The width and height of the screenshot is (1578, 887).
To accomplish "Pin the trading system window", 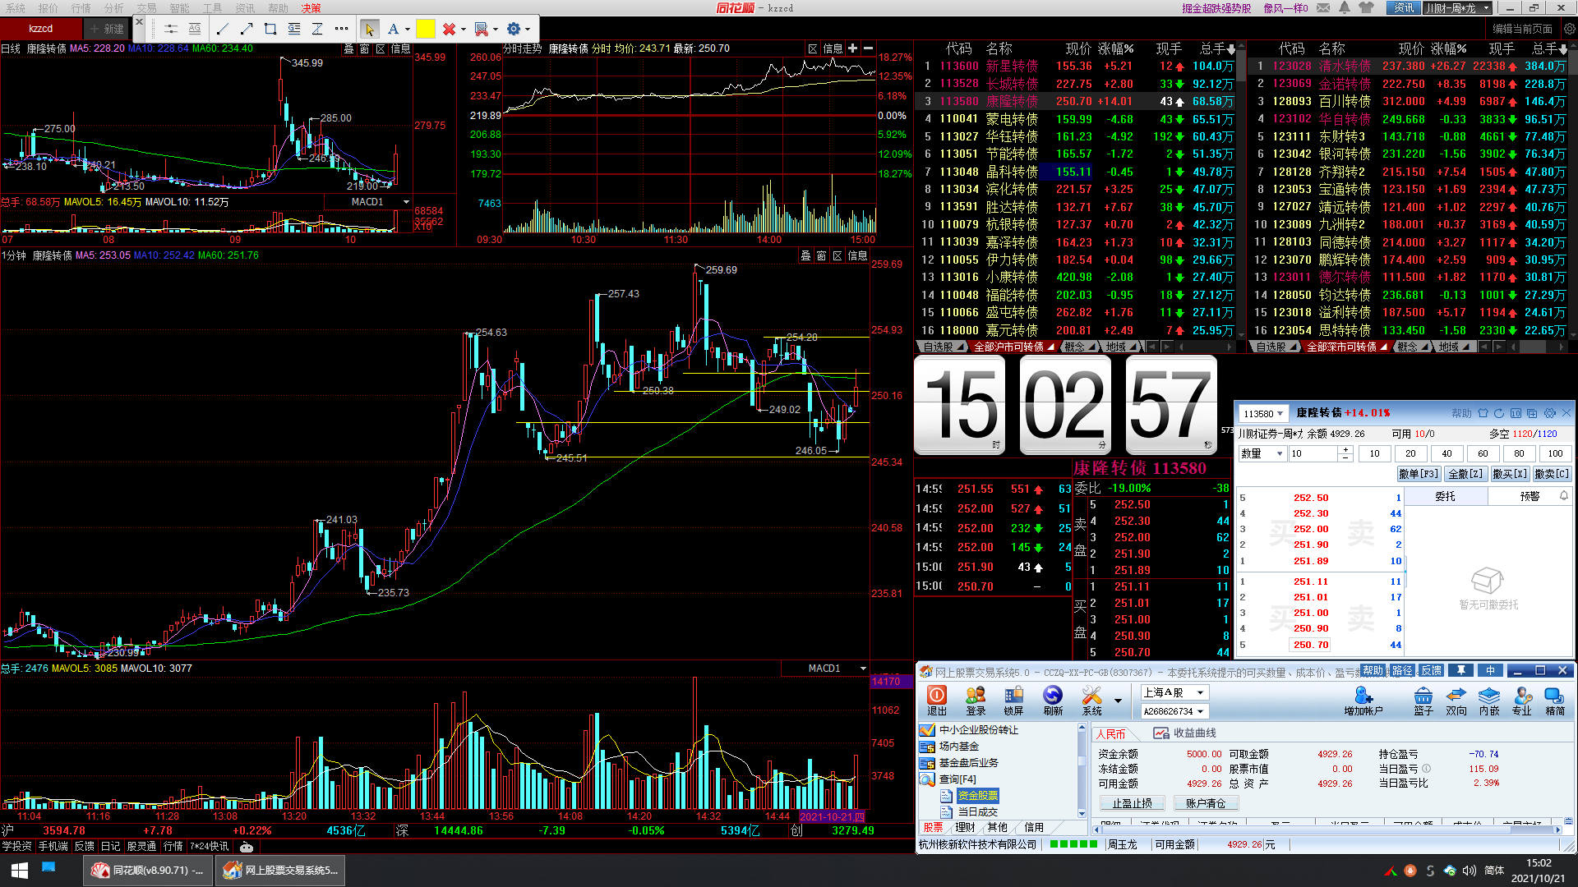I will coord(1460,670).
